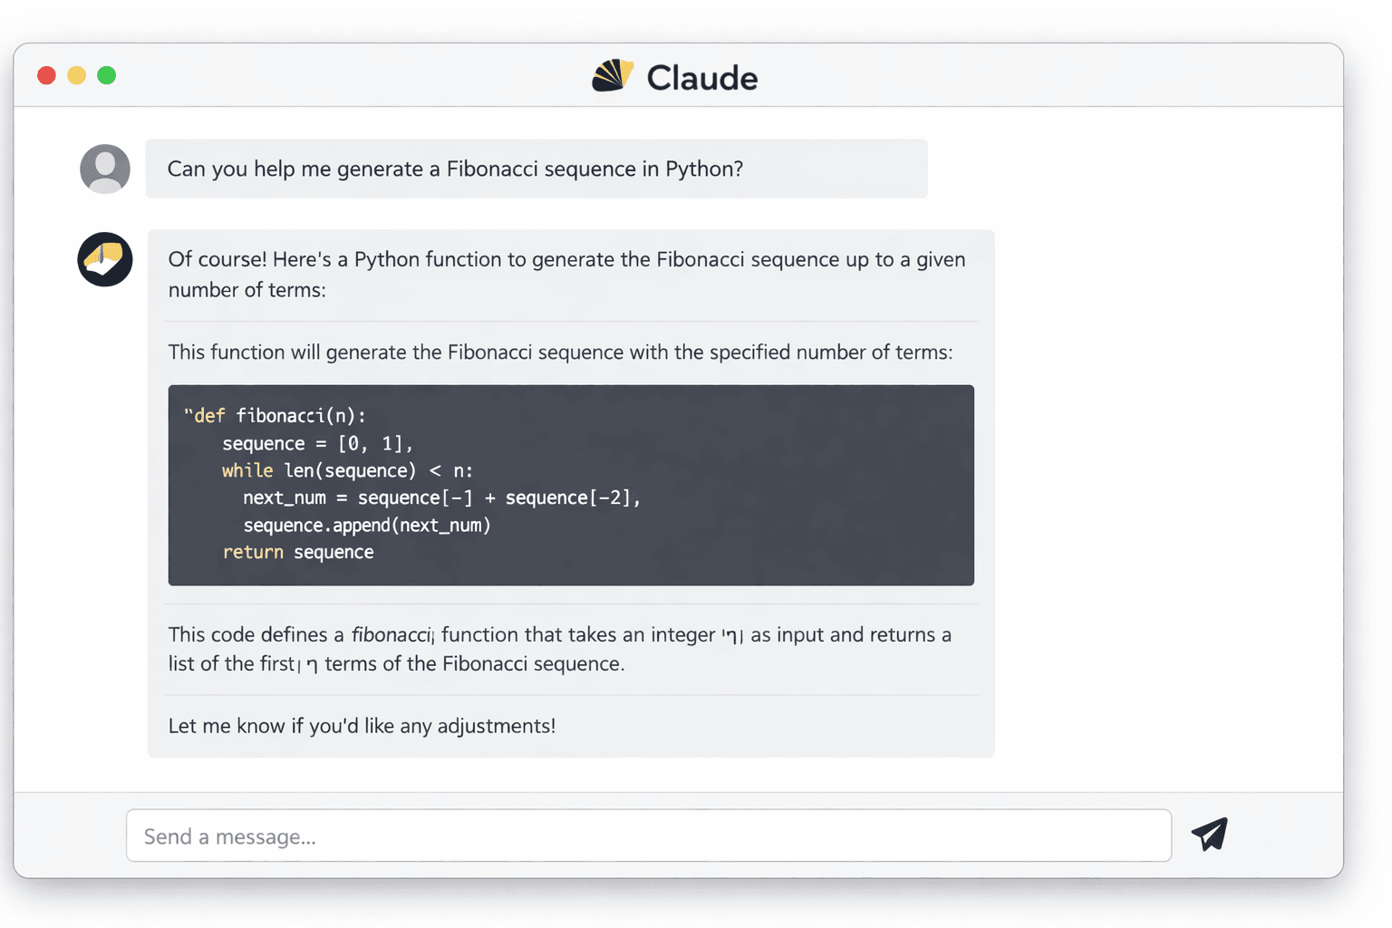Focus the "Send a message..." input field
Viewport: 1392px width, 928px height.
[x=648, y=836]
